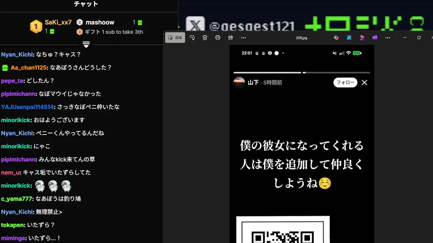The image size is (433, 243).
Task: Click the QR code in the image
Action: tap(283, 230)
